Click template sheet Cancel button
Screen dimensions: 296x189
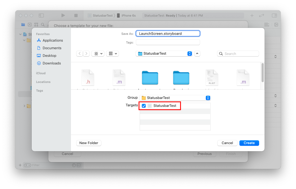(x=68, y=154)
